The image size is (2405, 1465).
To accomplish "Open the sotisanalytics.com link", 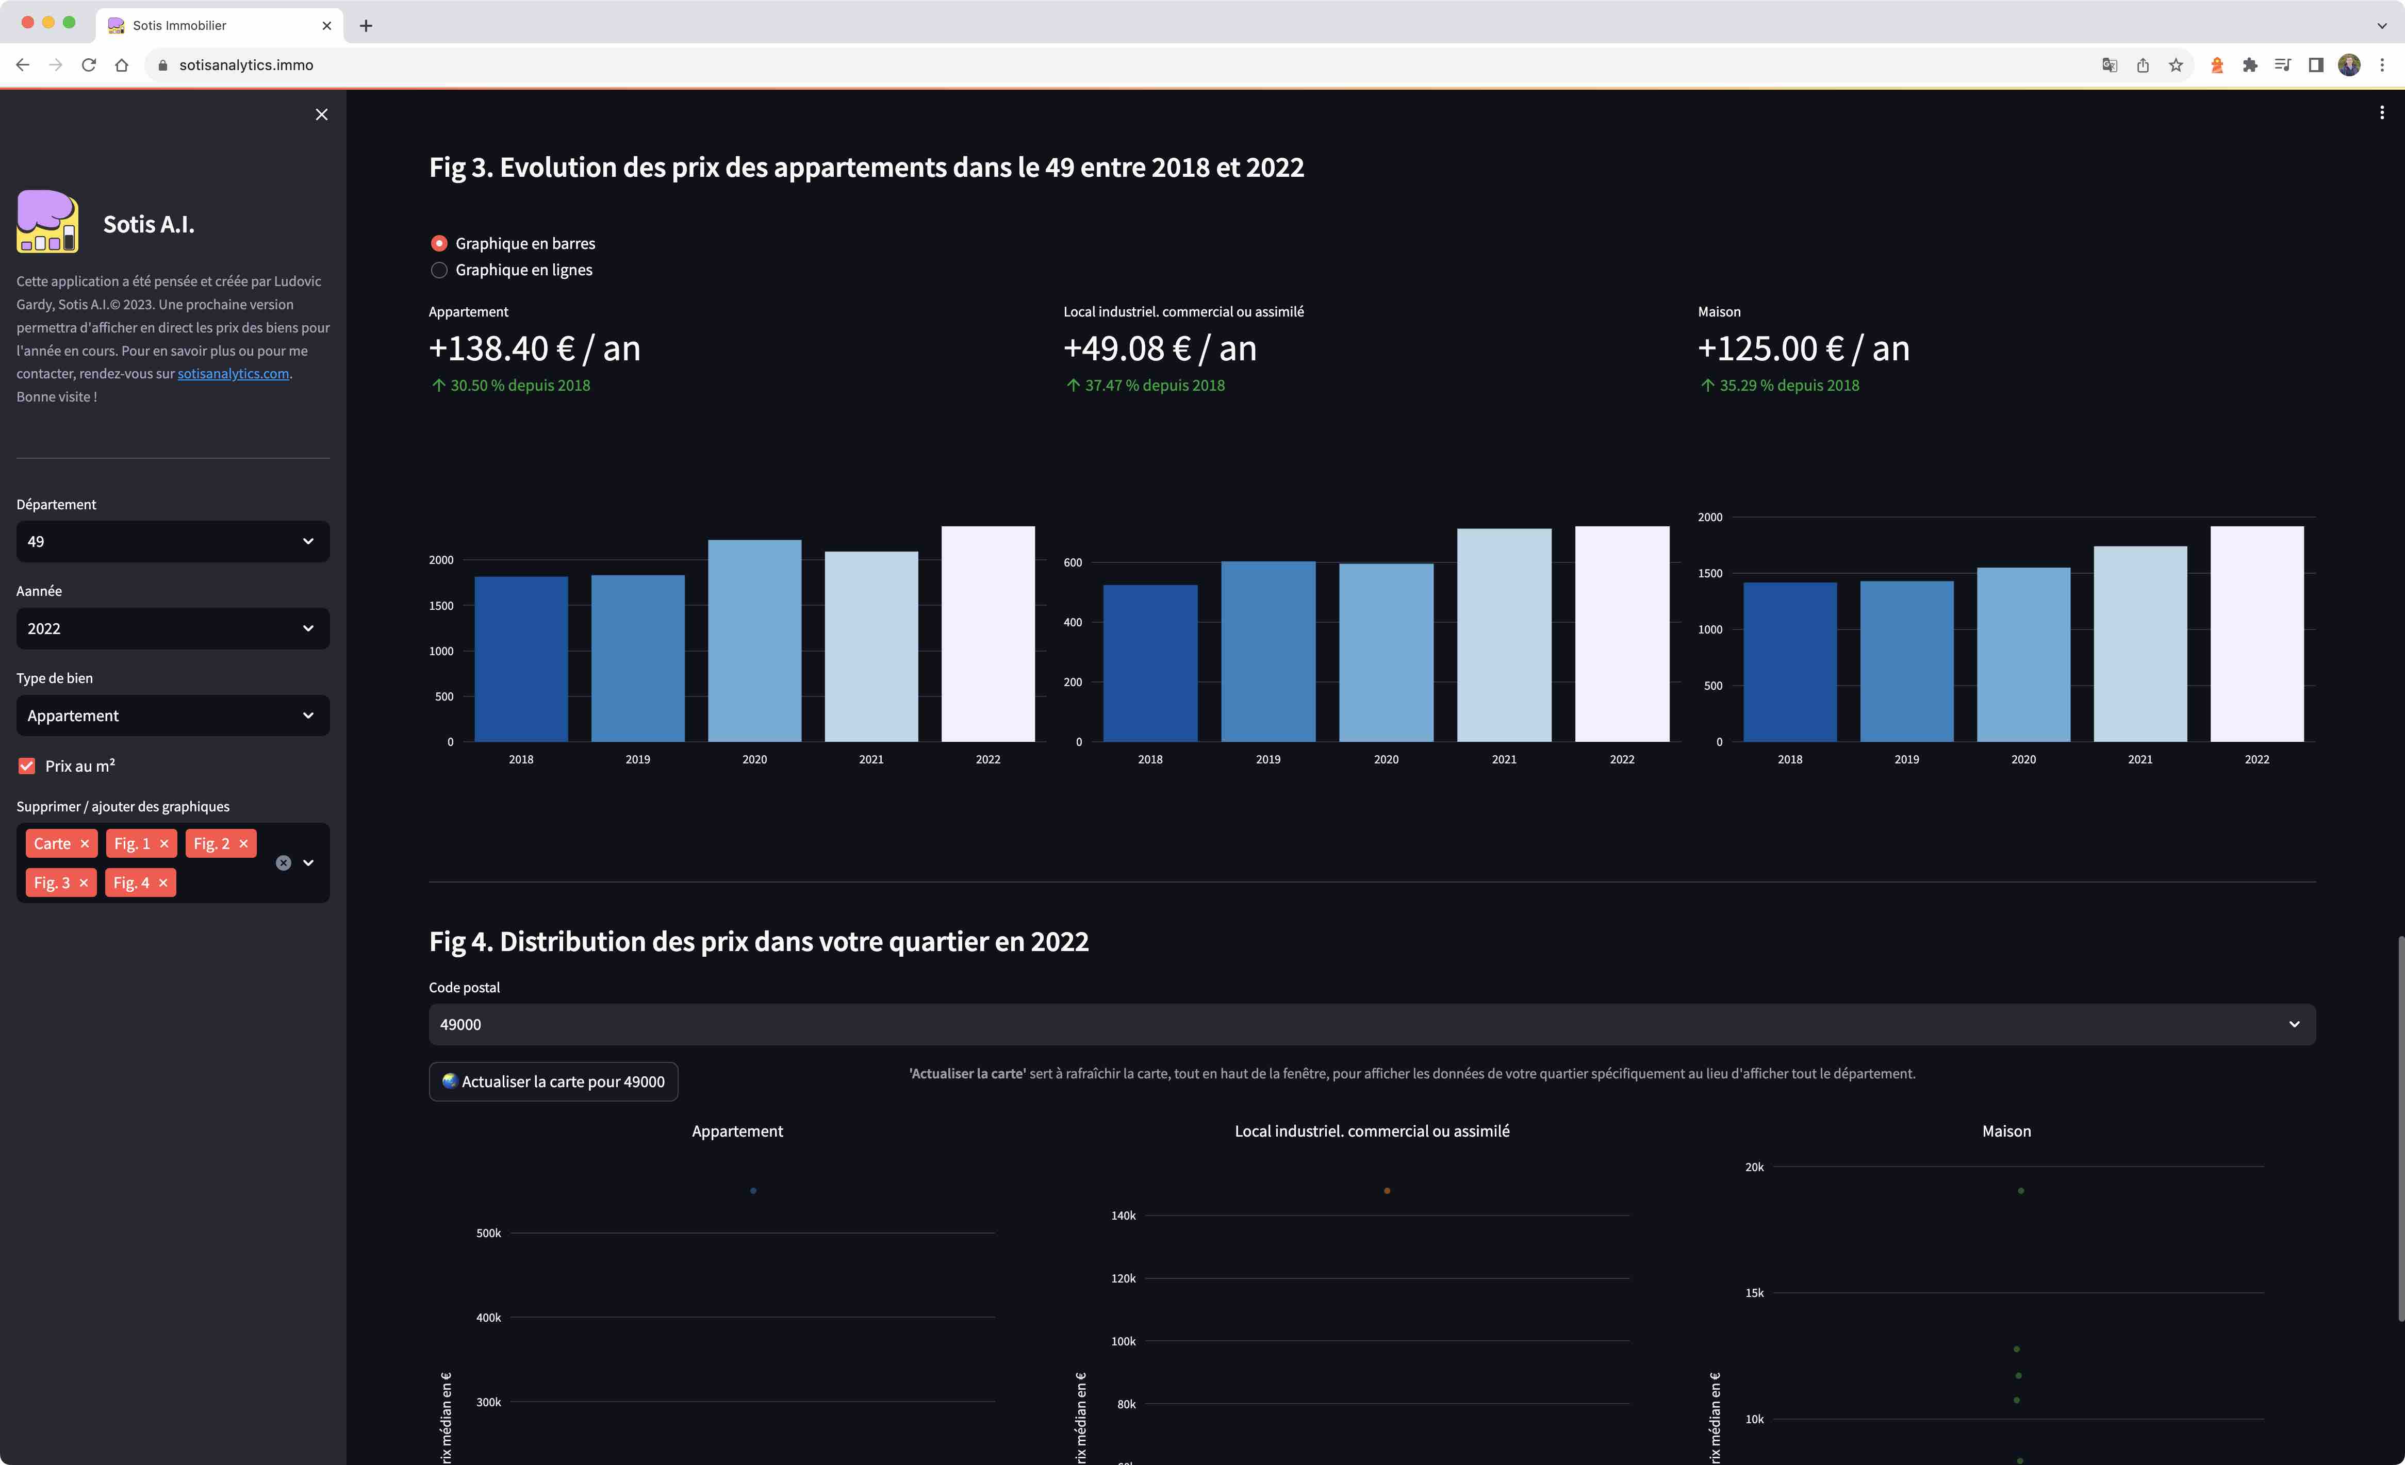I will tap(232, 374).
